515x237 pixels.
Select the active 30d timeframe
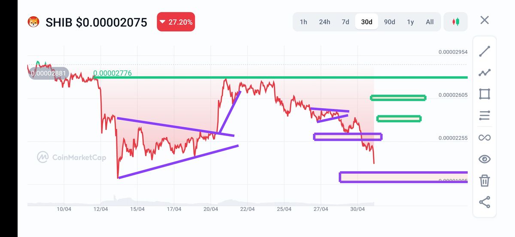(367, 22)
